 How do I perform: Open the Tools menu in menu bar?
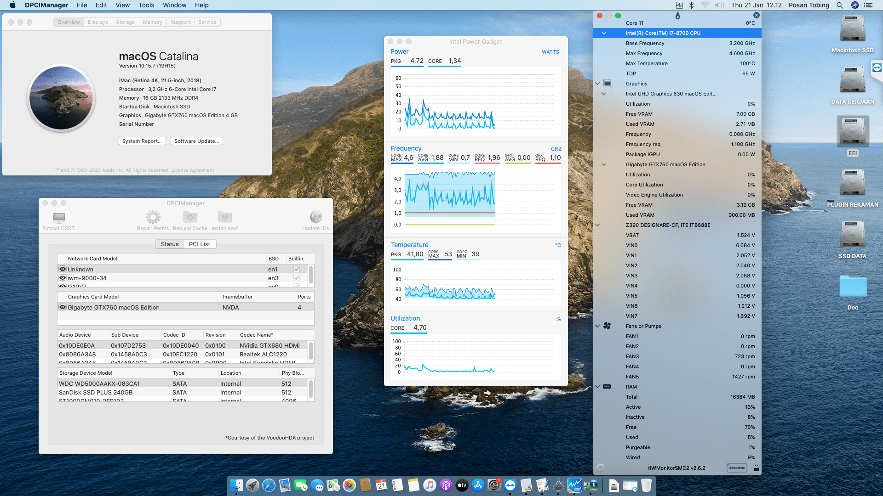146,5
